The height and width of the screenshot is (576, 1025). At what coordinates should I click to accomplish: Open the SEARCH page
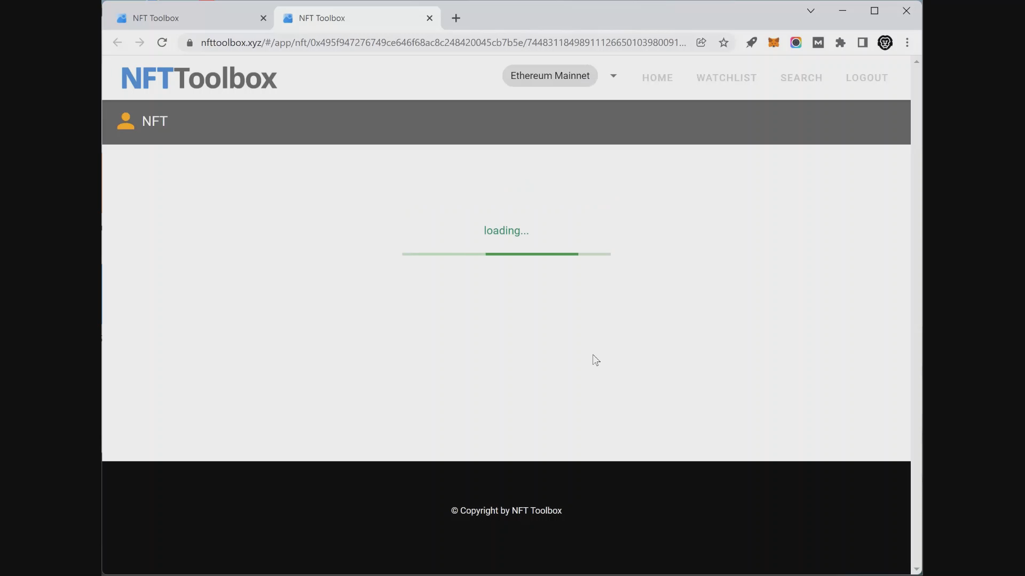[x=801, y=78]
